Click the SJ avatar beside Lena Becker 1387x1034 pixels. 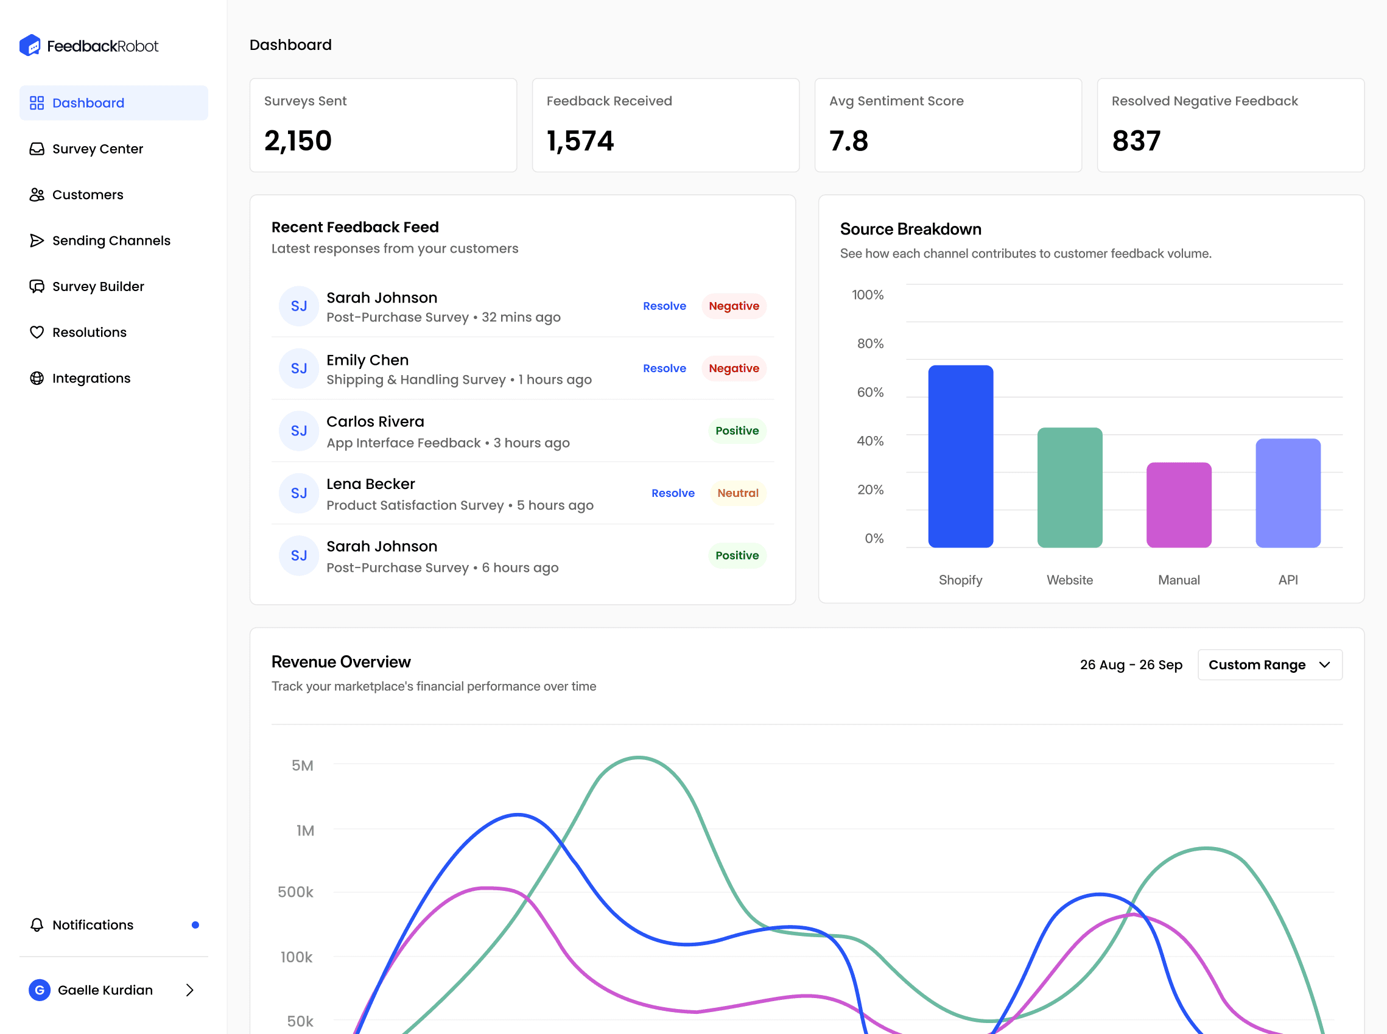[x=299, y=493]
